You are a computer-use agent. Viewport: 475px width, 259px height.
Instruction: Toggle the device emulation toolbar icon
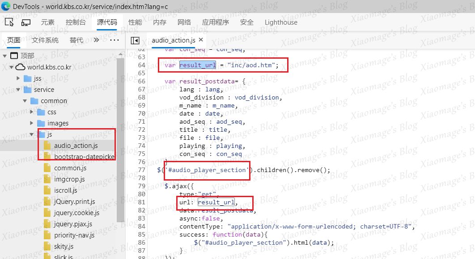tap(25, 22)
